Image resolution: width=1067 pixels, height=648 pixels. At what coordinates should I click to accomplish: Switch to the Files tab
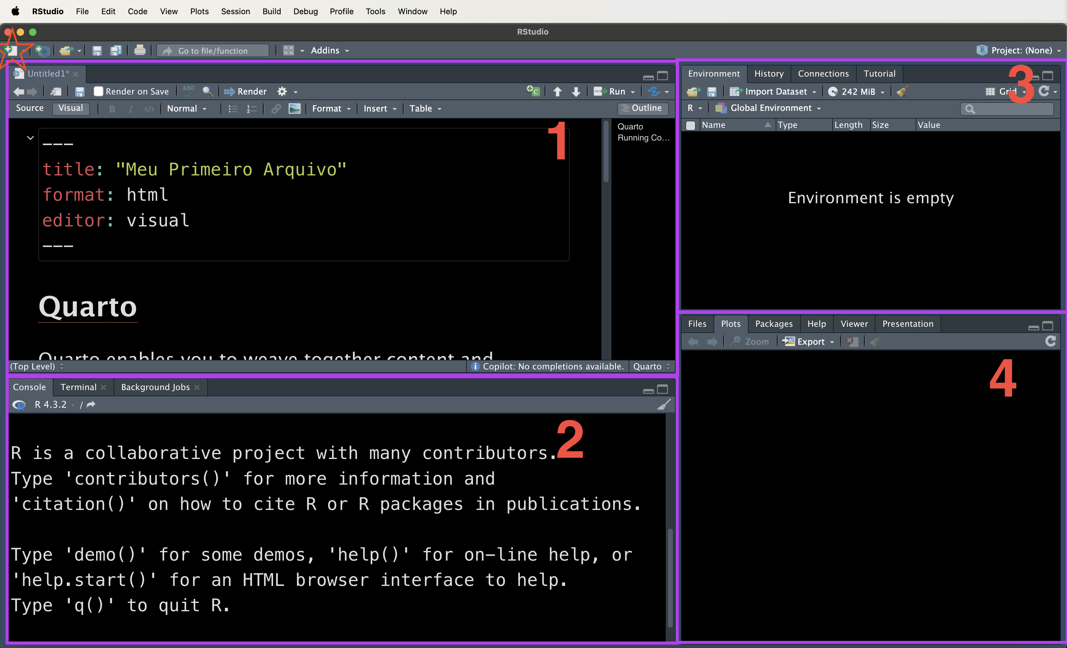[x=697, y=324]
